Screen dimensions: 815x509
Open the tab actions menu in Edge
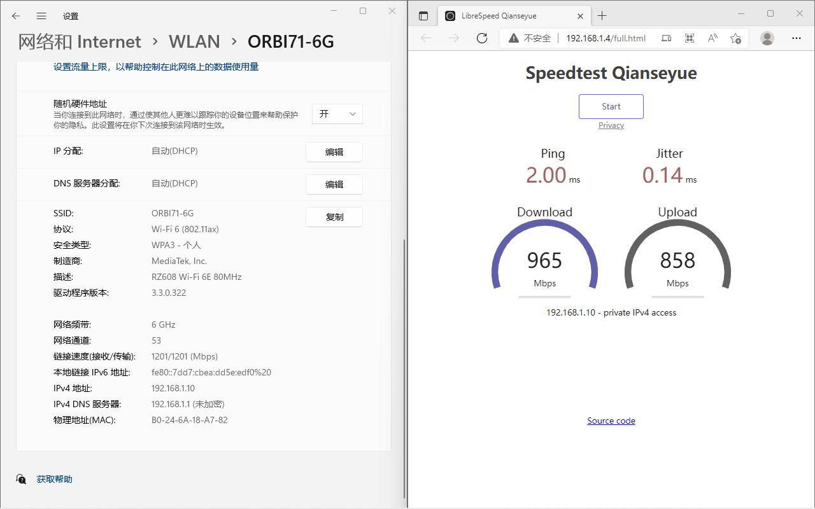click(x=423, y=16)
